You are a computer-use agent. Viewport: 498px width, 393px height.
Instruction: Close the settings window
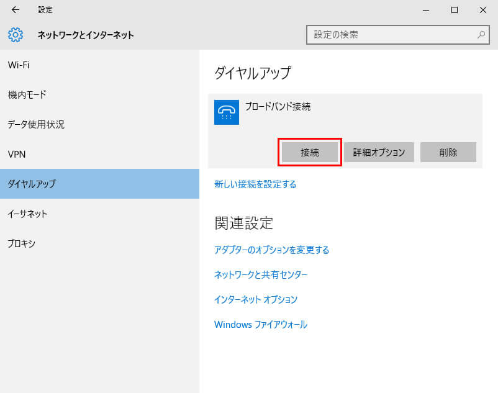(483, 10)
